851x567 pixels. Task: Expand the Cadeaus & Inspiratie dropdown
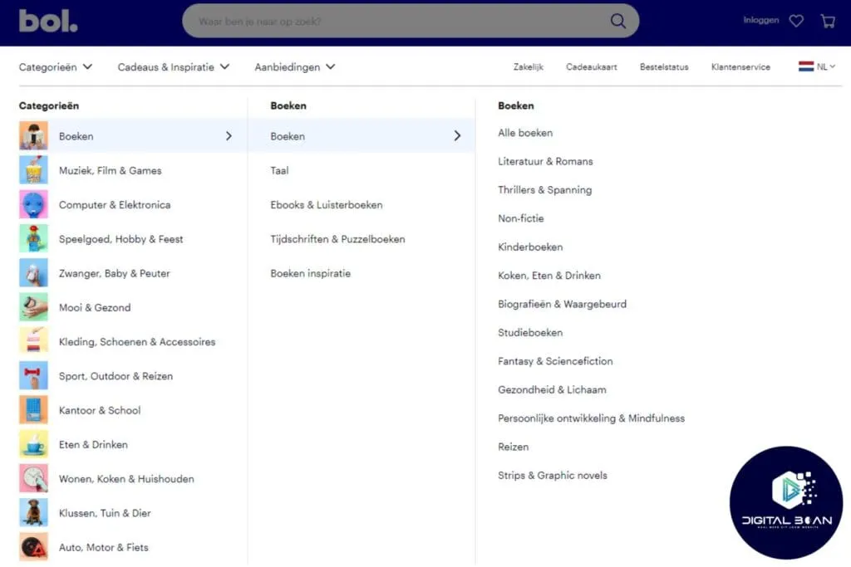tap(174, 67)
